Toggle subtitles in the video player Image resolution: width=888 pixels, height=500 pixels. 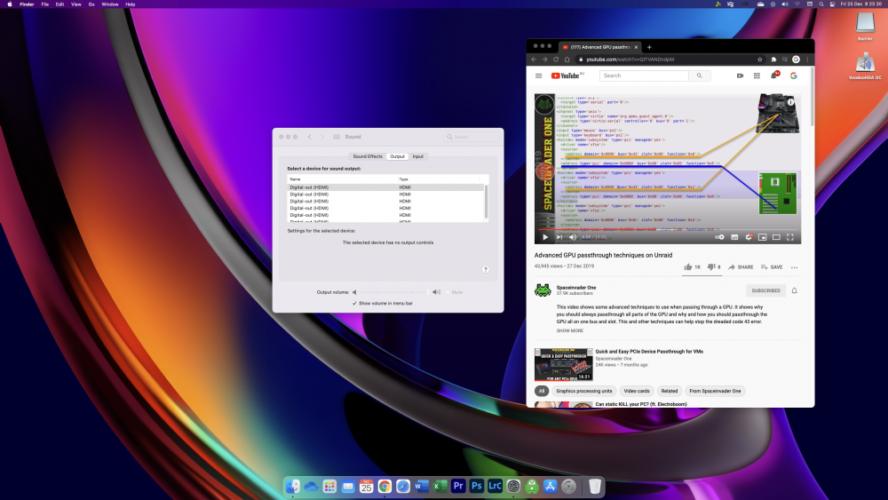point(734,237)
